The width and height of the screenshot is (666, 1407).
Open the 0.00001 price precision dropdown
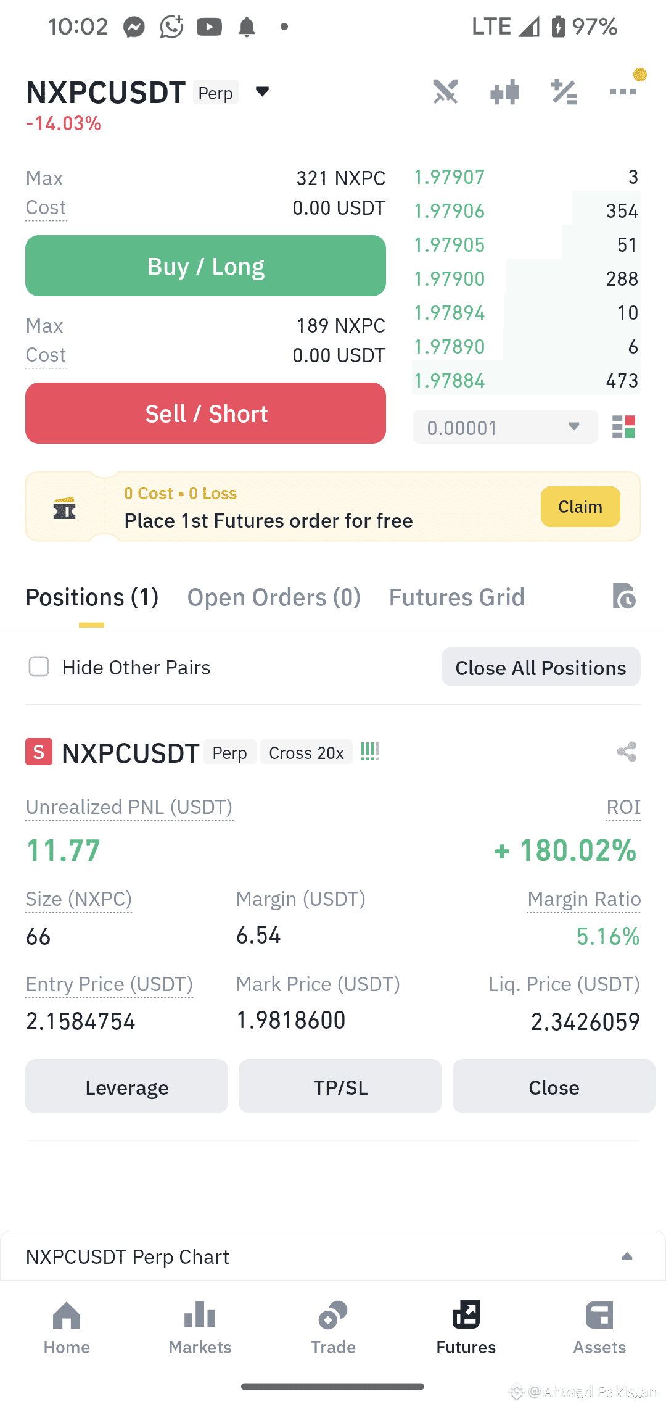(x=505, y=427)
